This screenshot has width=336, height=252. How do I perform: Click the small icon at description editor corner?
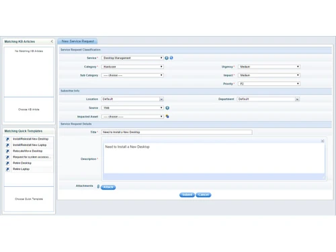323,141
